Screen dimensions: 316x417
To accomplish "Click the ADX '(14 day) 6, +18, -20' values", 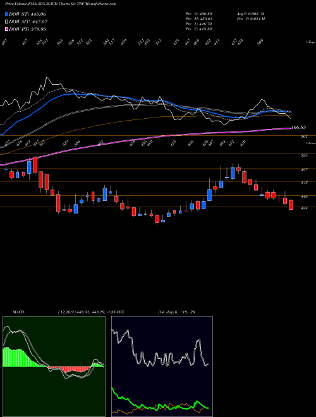I will pos(176,311).
